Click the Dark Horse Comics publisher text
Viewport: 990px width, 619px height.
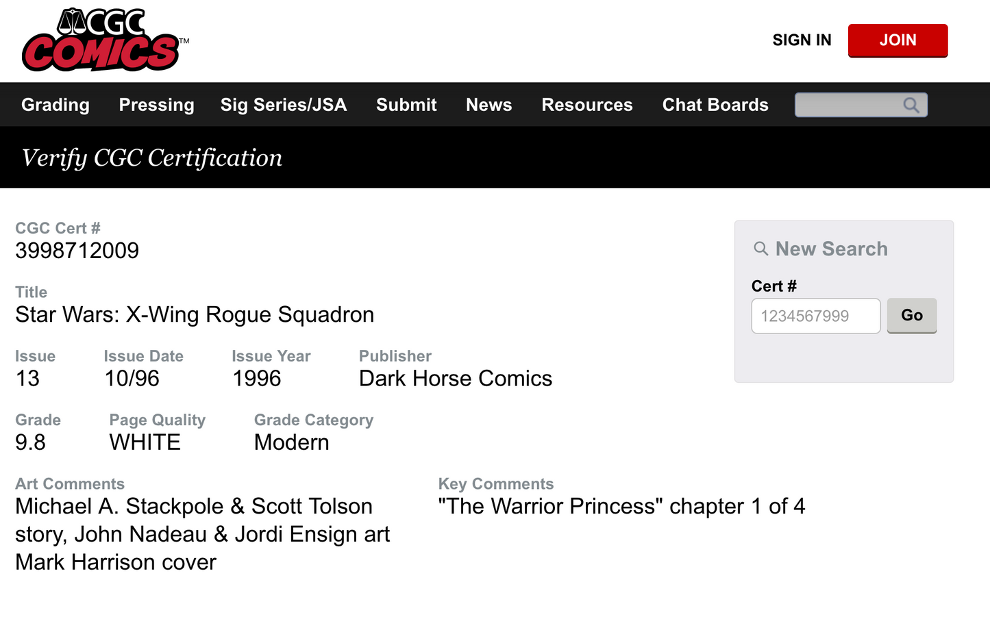(456, 378)
